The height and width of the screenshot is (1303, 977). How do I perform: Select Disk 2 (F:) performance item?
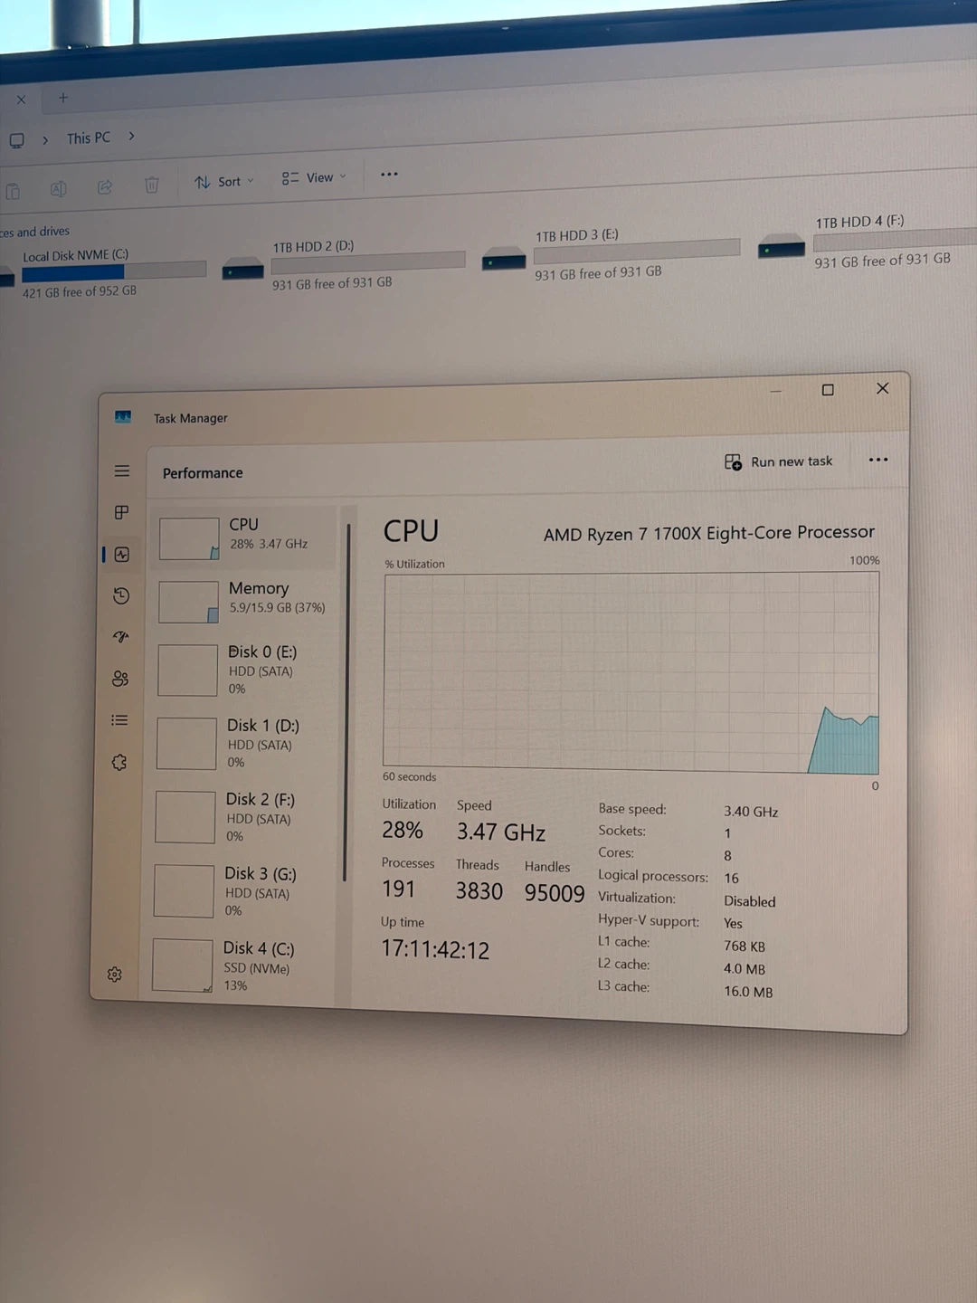242,817
